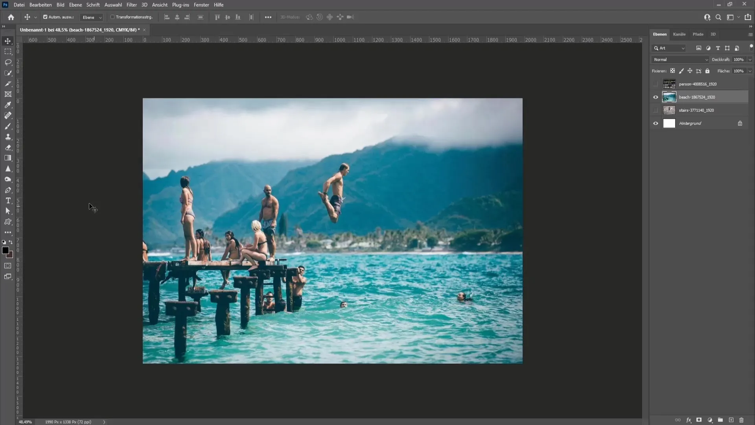The height and width of the screenshot is (425, 755).
Task: Select the Lasso tool
Action: pos(8,62)
